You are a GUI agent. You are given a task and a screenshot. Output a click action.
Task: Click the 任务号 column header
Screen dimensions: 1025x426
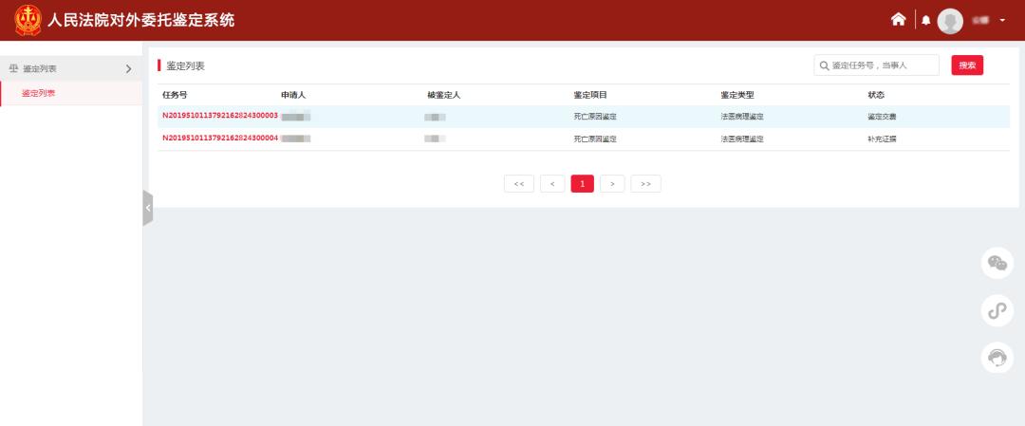pos(175,96)
